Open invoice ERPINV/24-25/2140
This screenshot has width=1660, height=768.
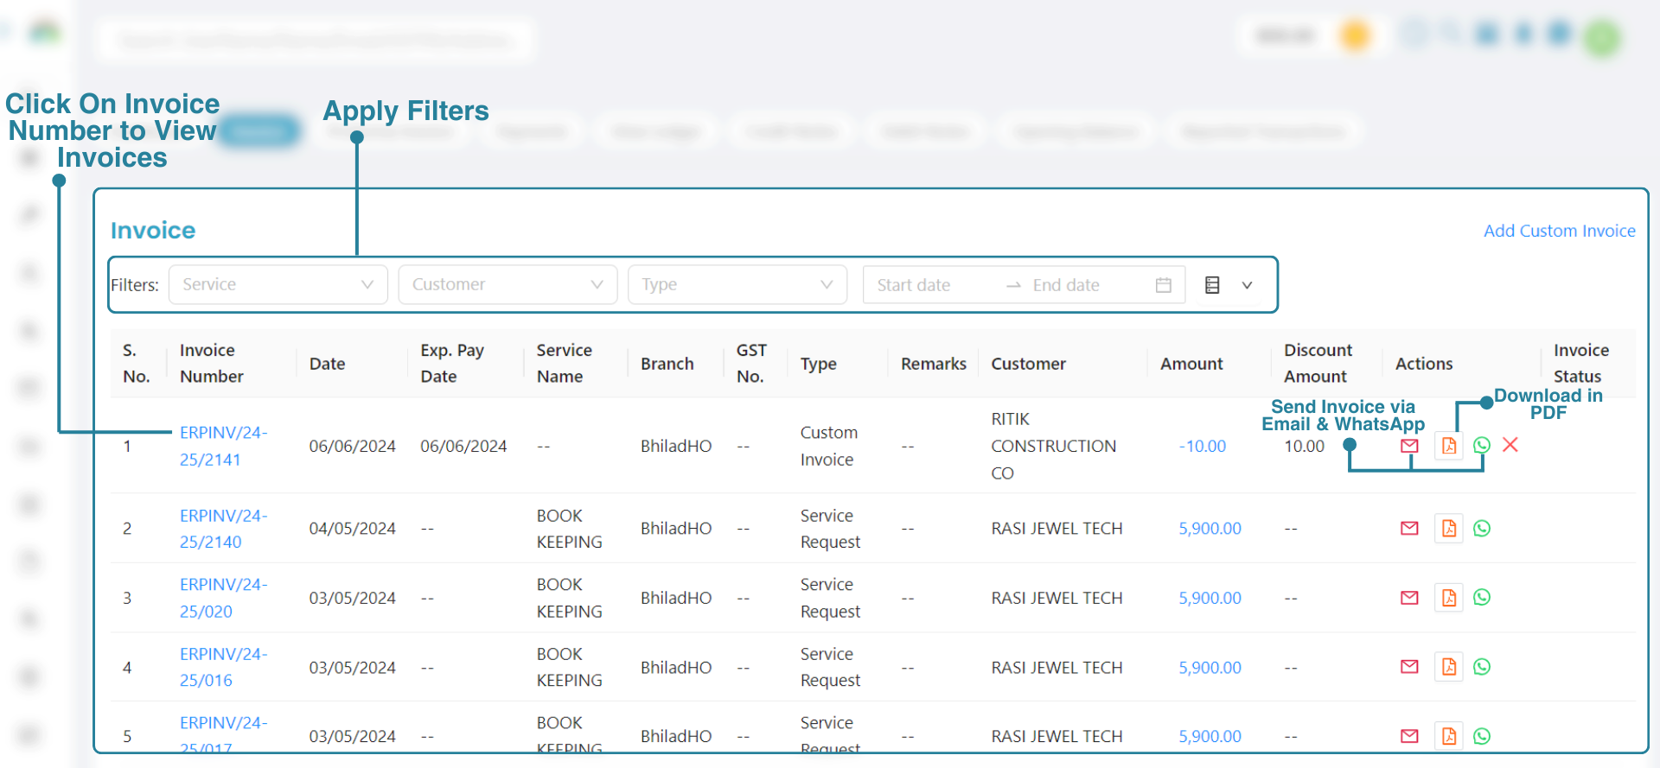point(224,529)
